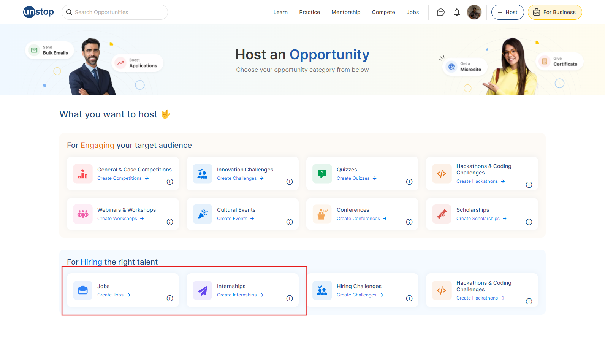Click info icon on Scholarships card
This screenshot has height=344, width=605.
(x=529, y=222)
